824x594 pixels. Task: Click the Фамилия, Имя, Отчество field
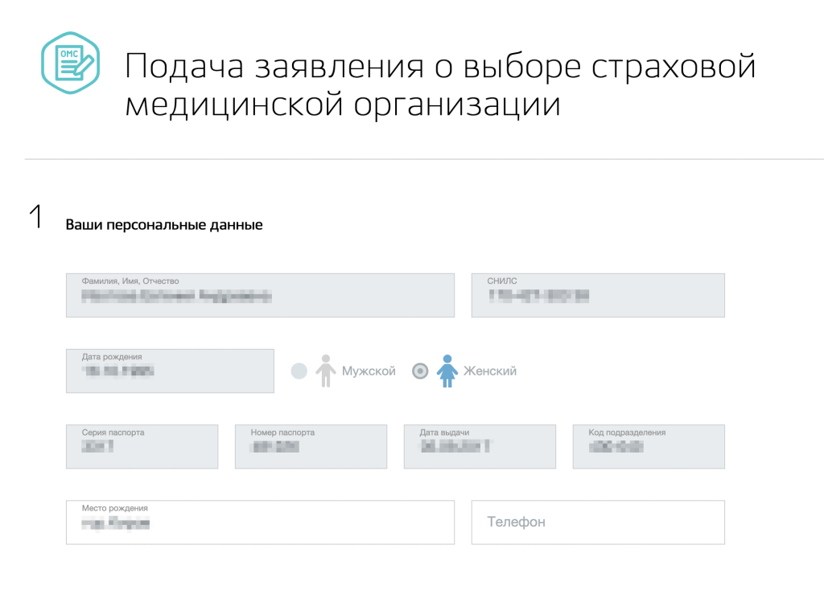(x=260, y=295)
